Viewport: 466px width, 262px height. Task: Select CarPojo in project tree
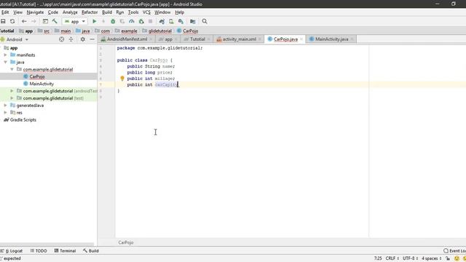click(x=37, y=76)
